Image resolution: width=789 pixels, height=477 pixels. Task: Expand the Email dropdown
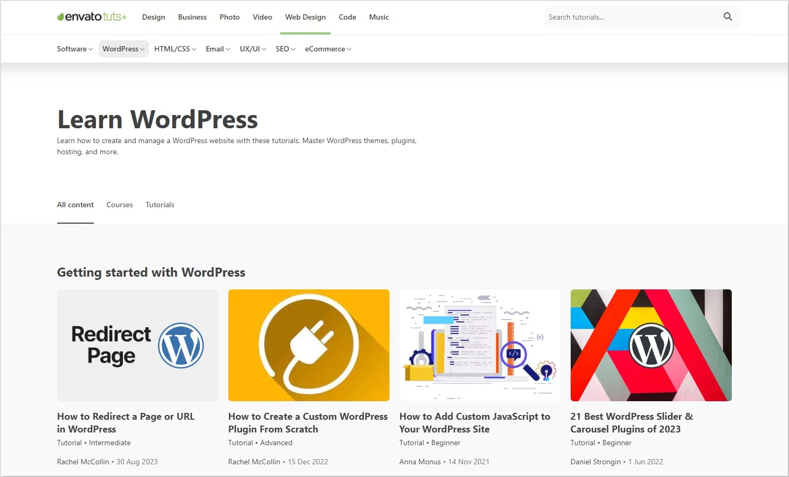[x=218, y=49]
